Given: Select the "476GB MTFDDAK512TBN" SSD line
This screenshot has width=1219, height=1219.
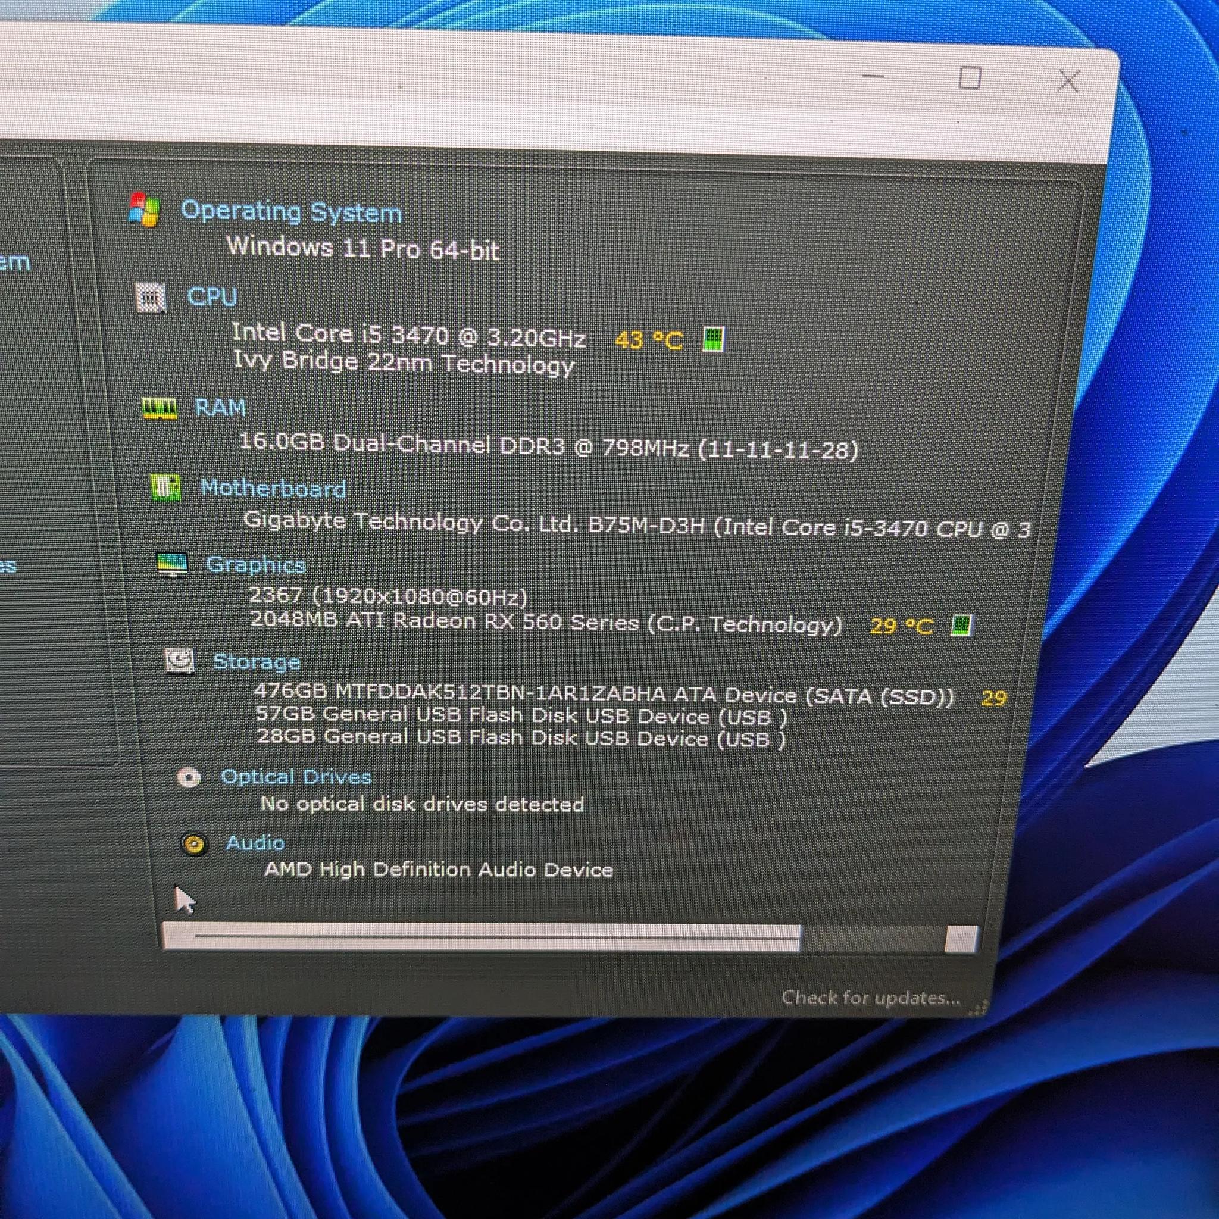Looking at the screenshot, I should pos(605,694).
